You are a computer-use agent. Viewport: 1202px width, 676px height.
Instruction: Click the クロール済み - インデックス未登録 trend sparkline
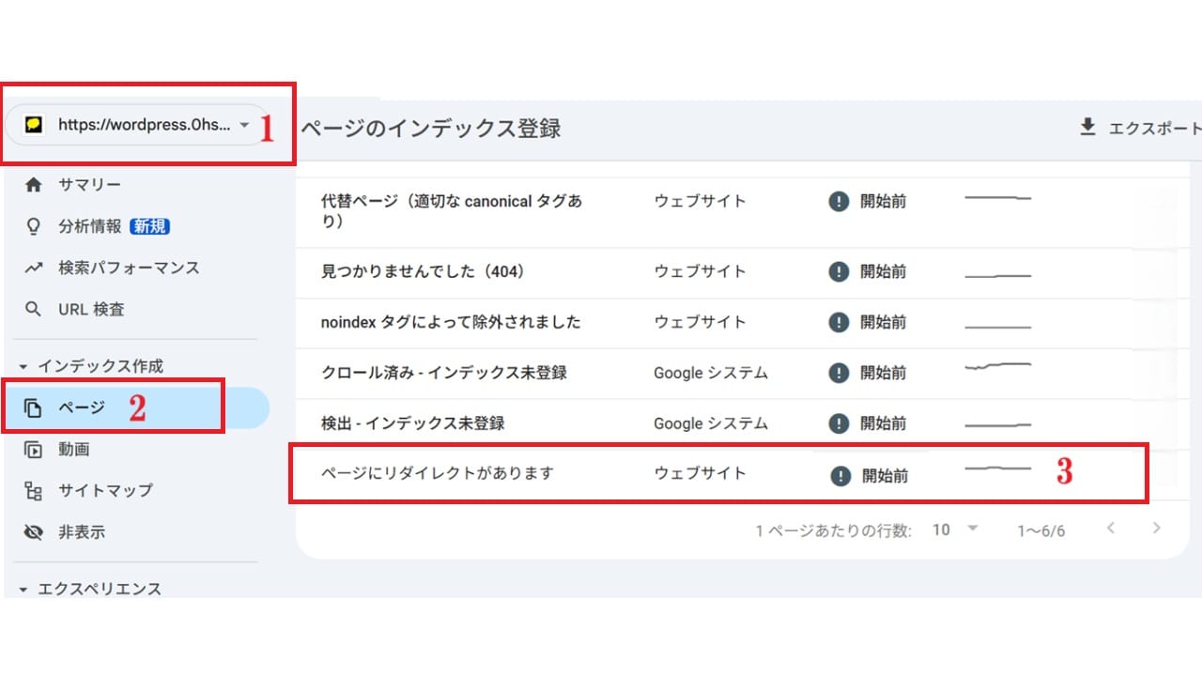point(997,366)
